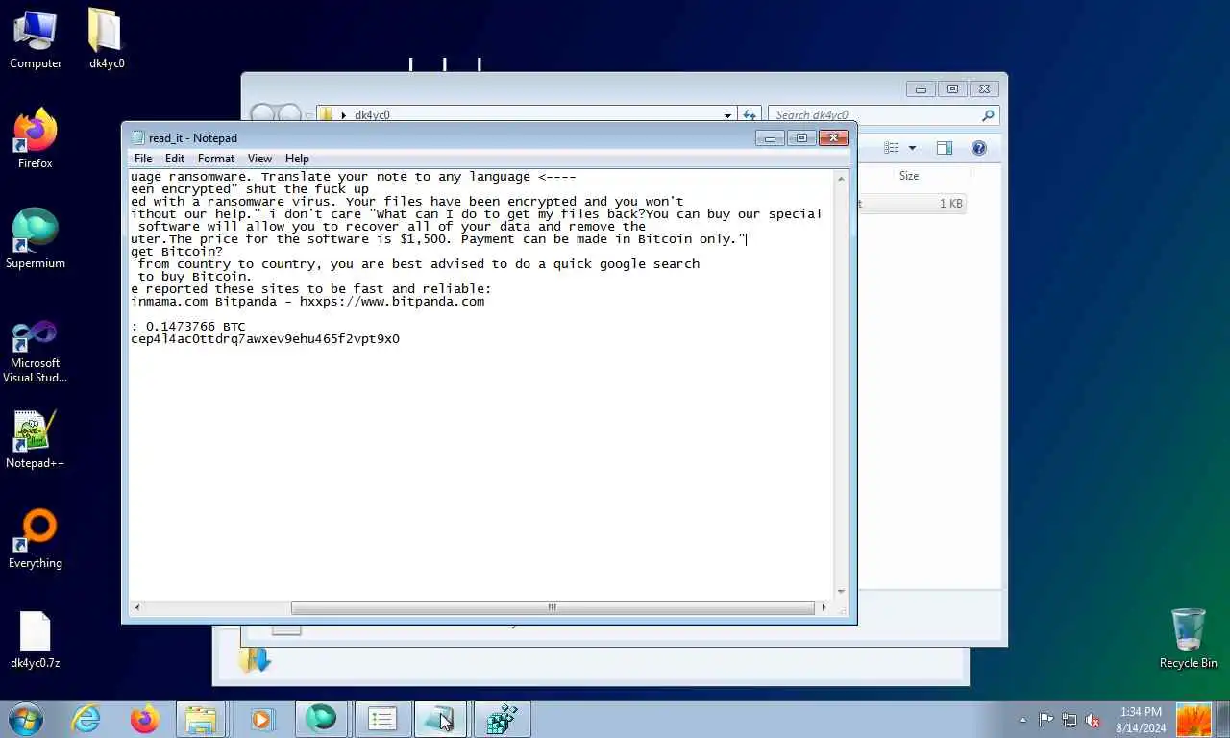The height and width of the screenshot is (738, 1230).
Task: Click the "0.1473766 BTC" line
Action: (188, 327)
